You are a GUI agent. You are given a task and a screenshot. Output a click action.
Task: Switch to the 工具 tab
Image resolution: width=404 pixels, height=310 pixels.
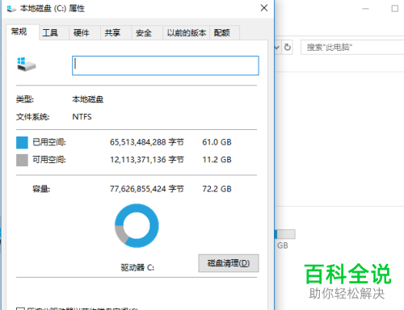click(x=54, y=33)
